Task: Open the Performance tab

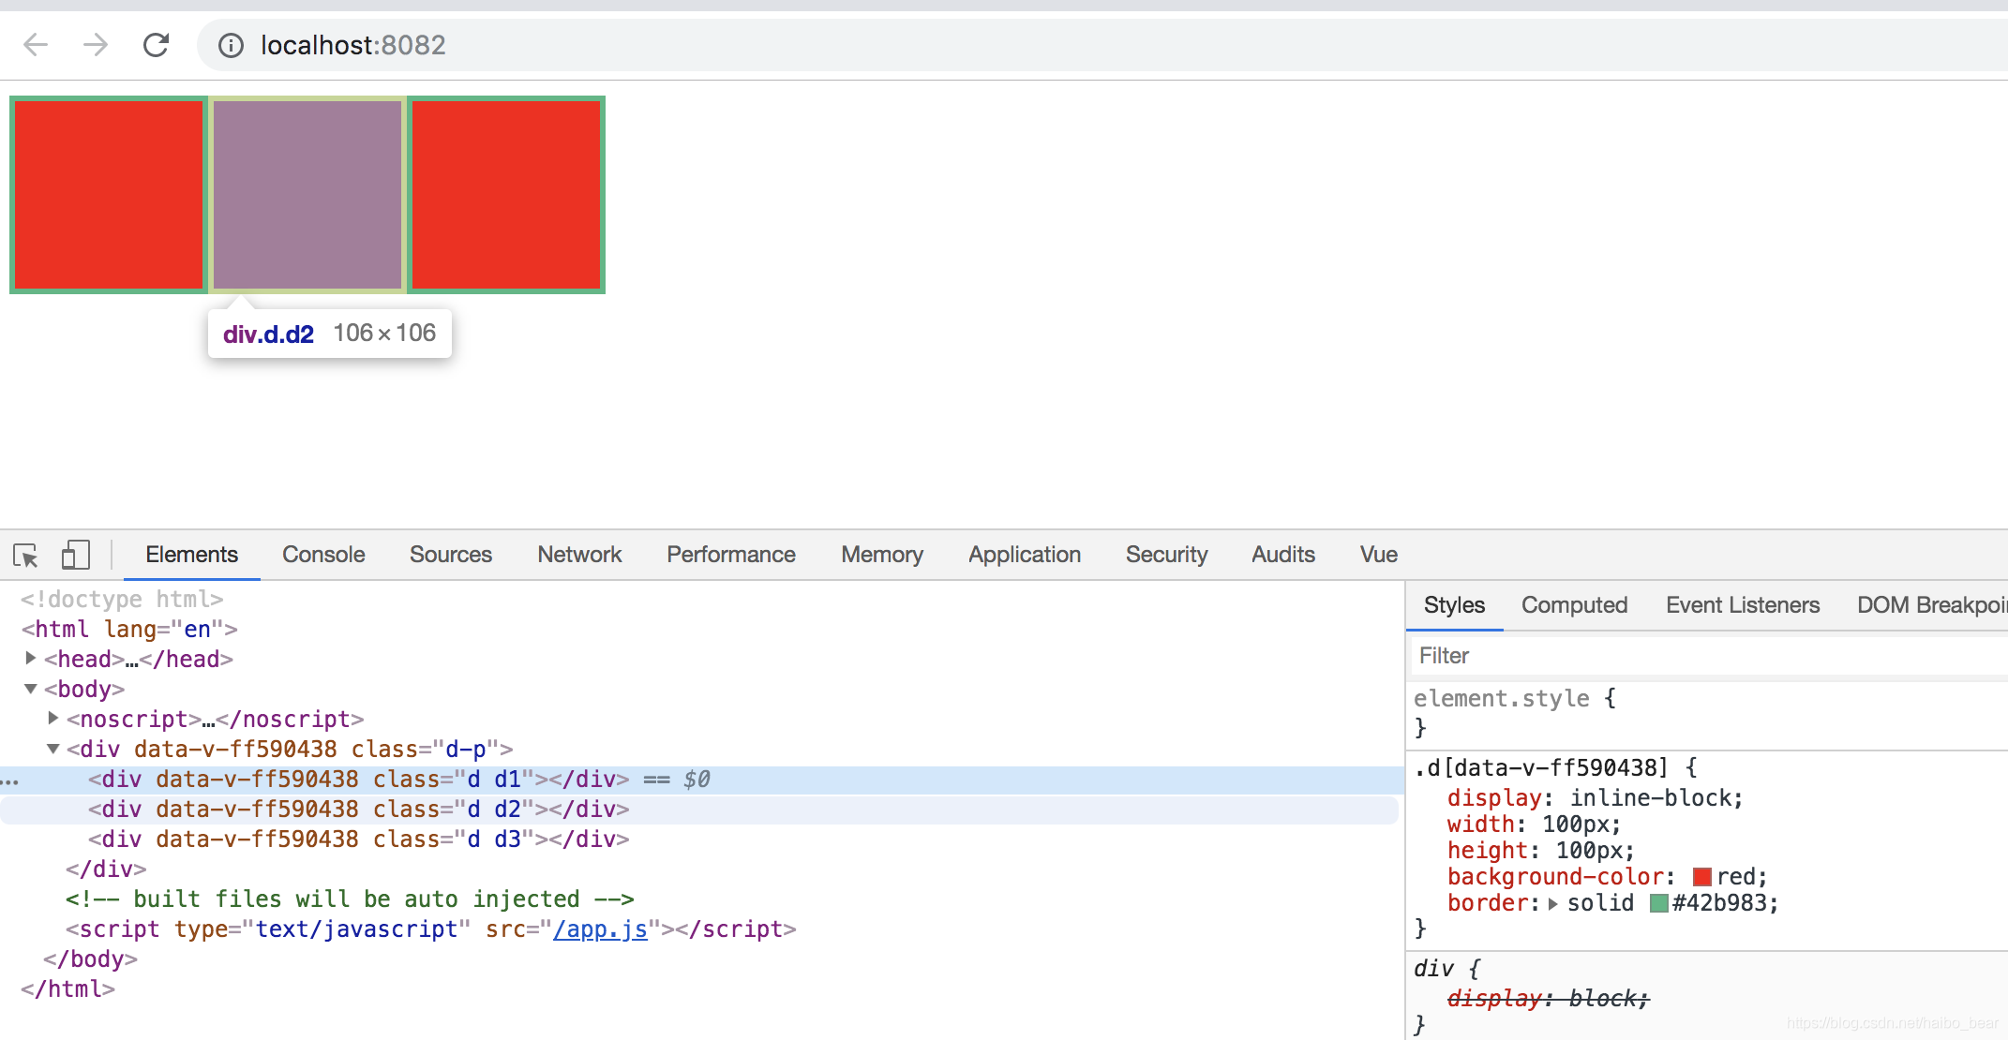Action: [x=731, y=555]
